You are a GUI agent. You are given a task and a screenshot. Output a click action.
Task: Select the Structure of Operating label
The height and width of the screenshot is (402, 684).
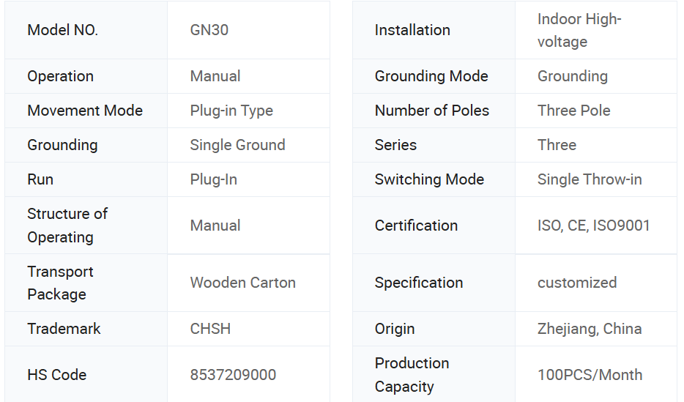point(67,226)
